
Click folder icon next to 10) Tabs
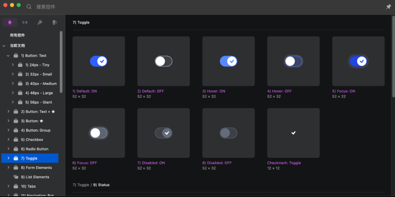click(16, 186)
